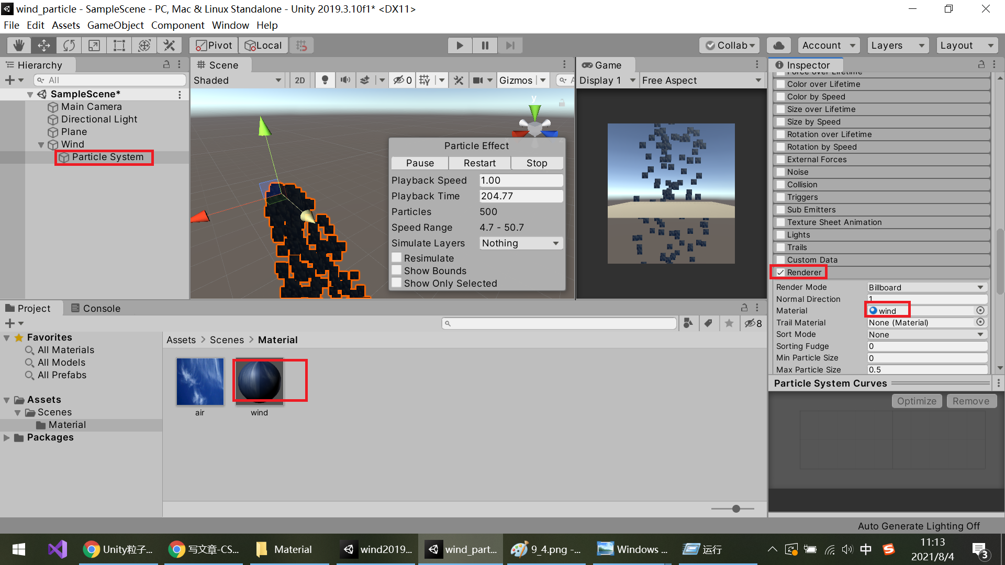Toggle scene audio speaker icon
Viewport: 1005px width, 565px height.
(345, 80)
